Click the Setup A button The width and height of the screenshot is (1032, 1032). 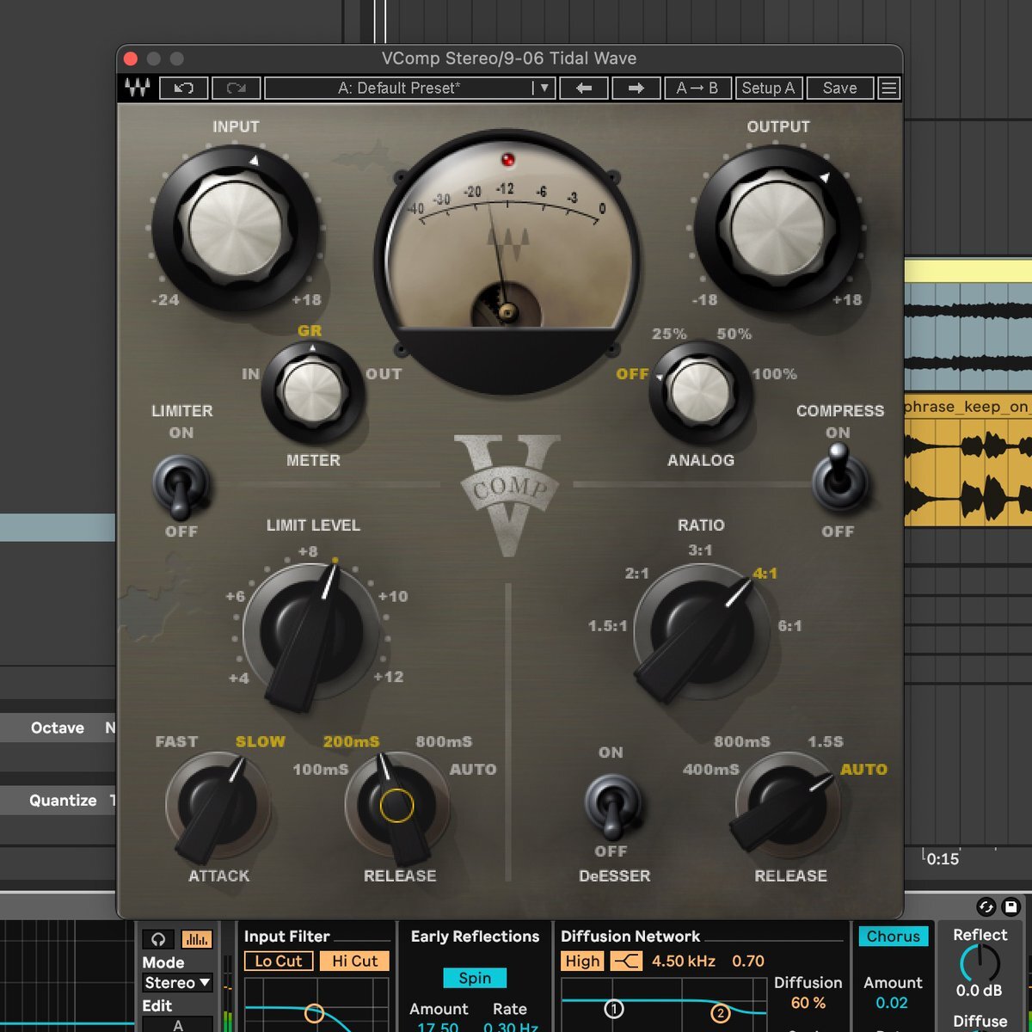click(x=768, y=88)
